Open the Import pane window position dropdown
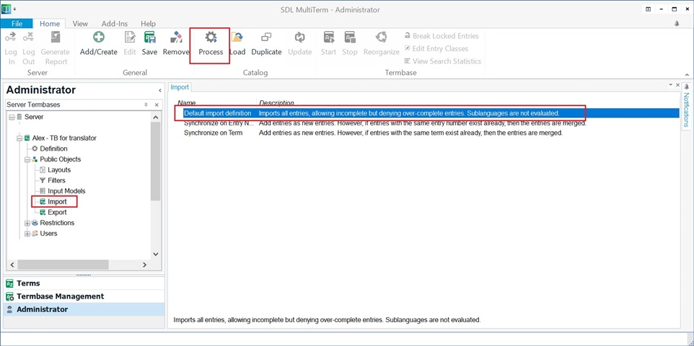Viewport: 694px width, 346px height. (x=670, y=84)
